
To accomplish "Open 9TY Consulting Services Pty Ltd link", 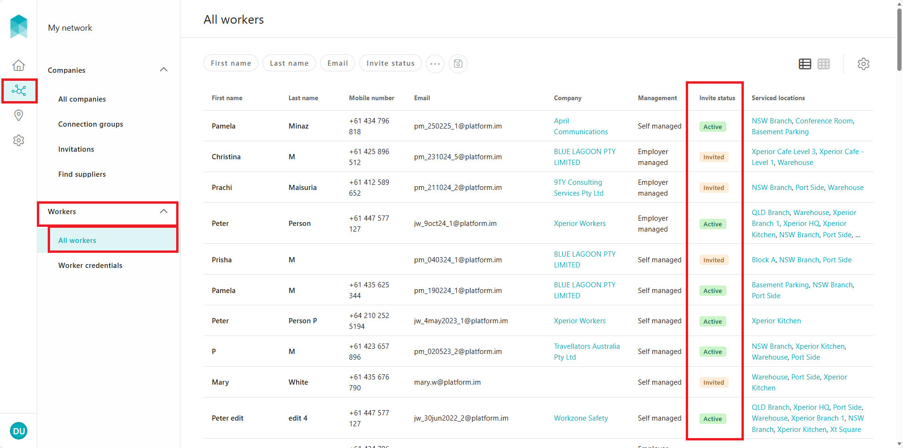I will [579, 188].
